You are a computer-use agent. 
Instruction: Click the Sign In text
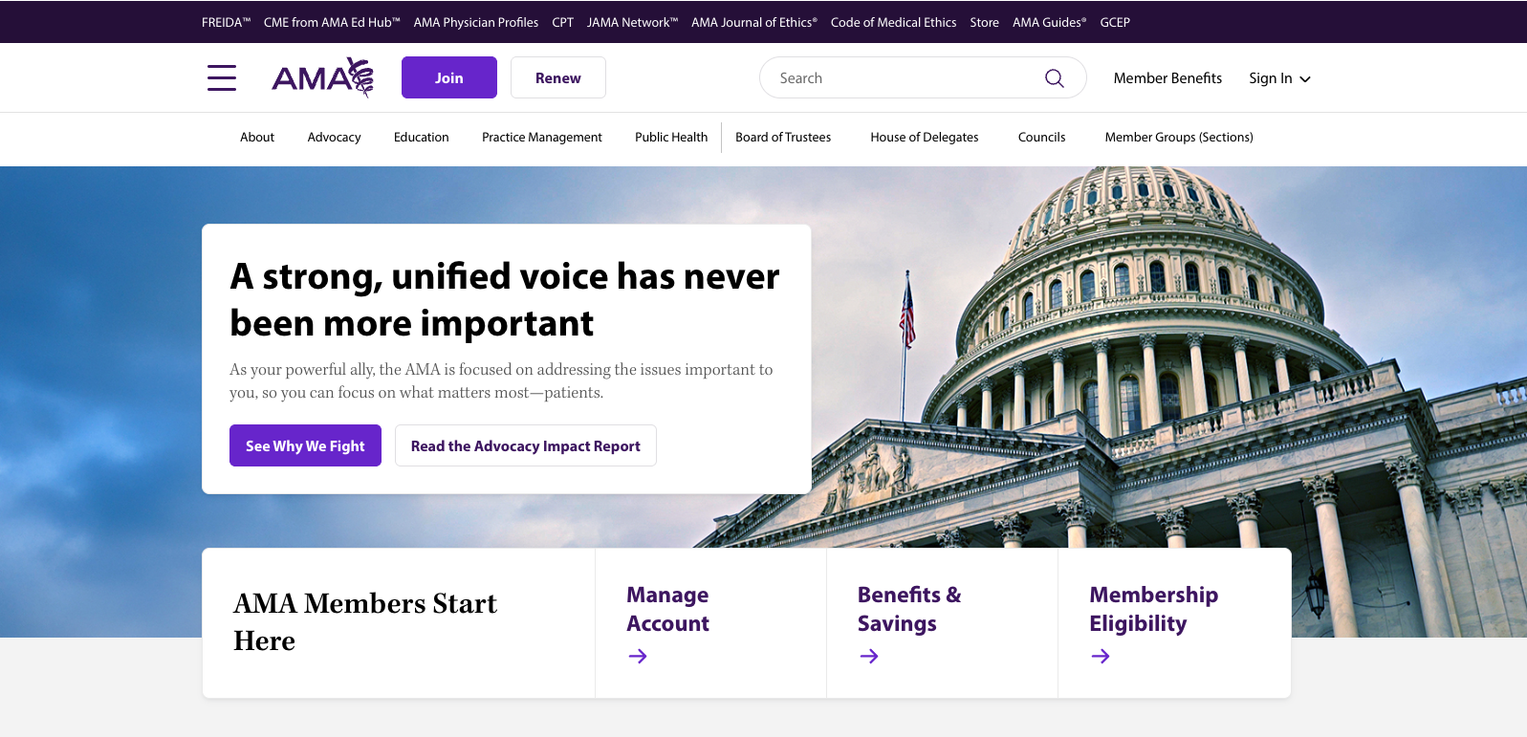(1270, 78)
